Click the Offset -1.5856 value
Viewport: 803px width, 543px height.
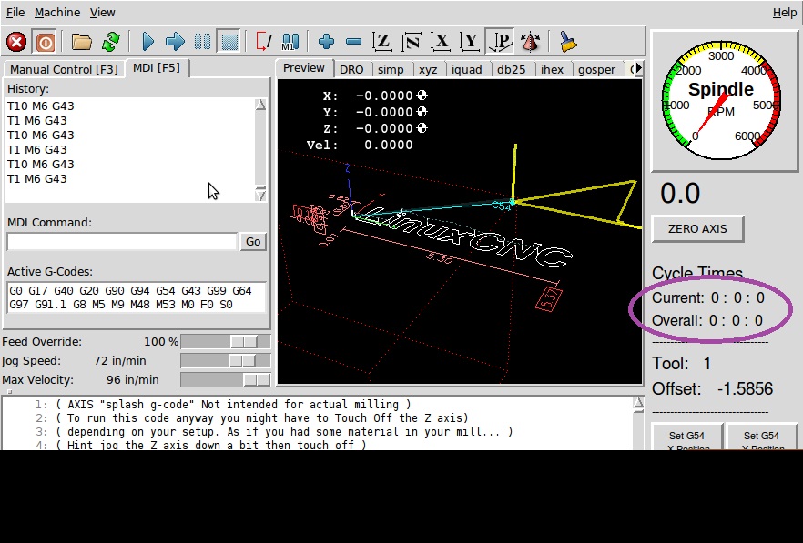point(745,389)
